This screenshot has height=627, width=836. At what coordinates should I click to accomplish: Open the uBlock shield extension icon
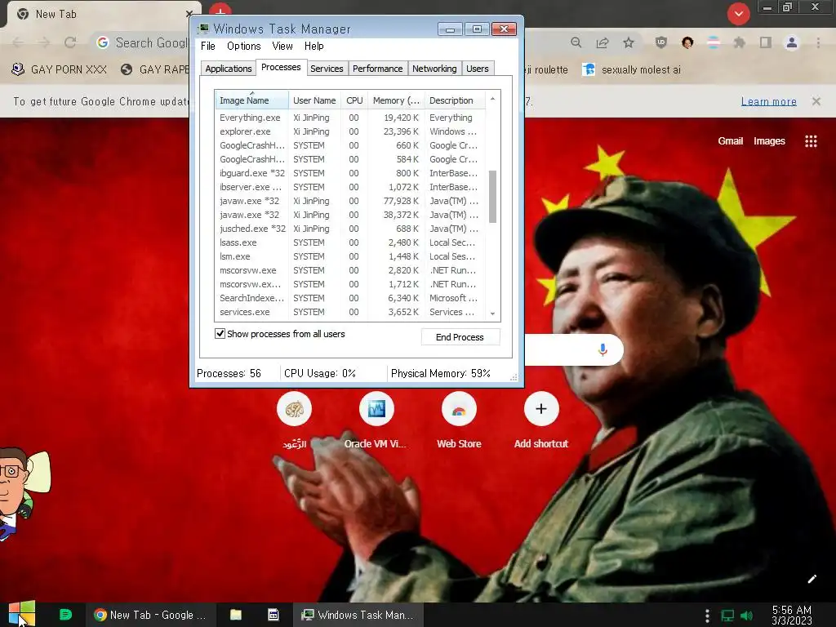[661, 42]
